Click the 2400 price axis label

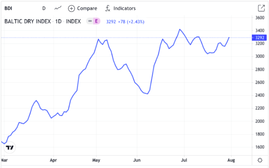[x=260, y=95]
